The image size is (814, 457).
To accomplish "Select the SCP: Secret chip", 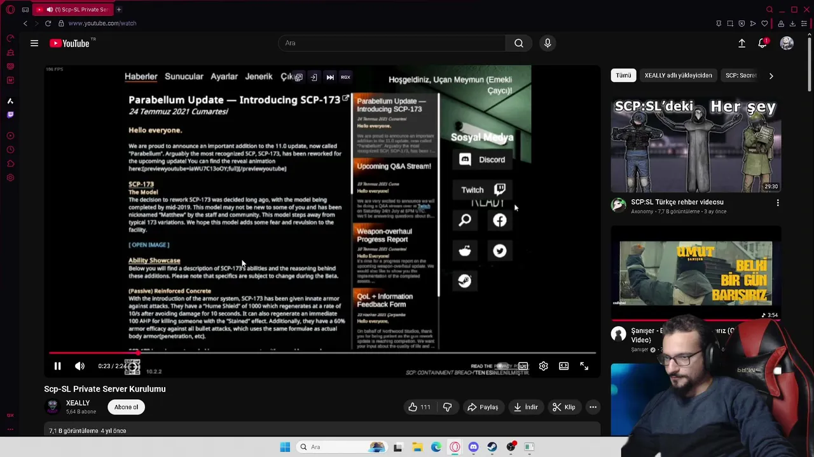I will pyautogui.click(x=741, y=76).
